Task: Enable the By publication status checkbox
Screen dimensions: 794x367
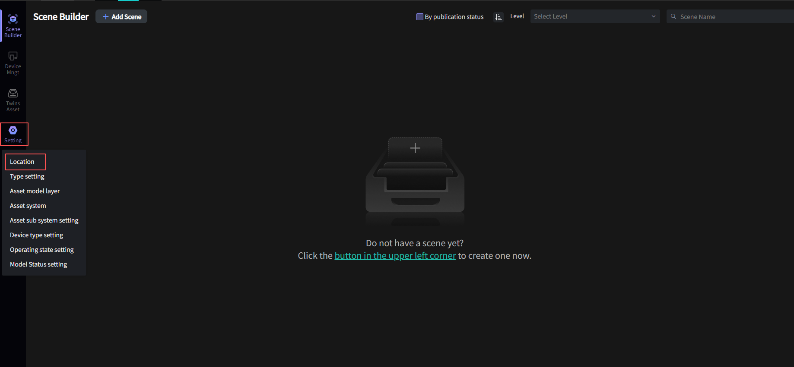Action: [419, 17]
